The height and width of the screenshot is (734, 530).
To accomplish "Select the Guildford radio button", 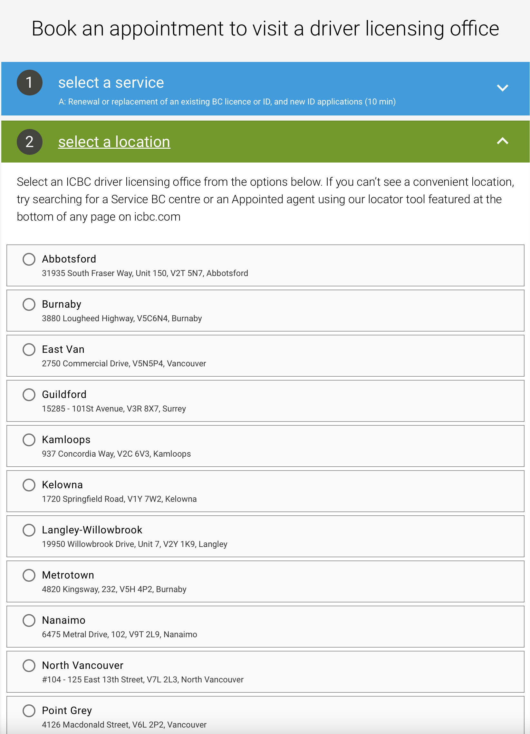I will pyautogui.click(x=29, y=394).
